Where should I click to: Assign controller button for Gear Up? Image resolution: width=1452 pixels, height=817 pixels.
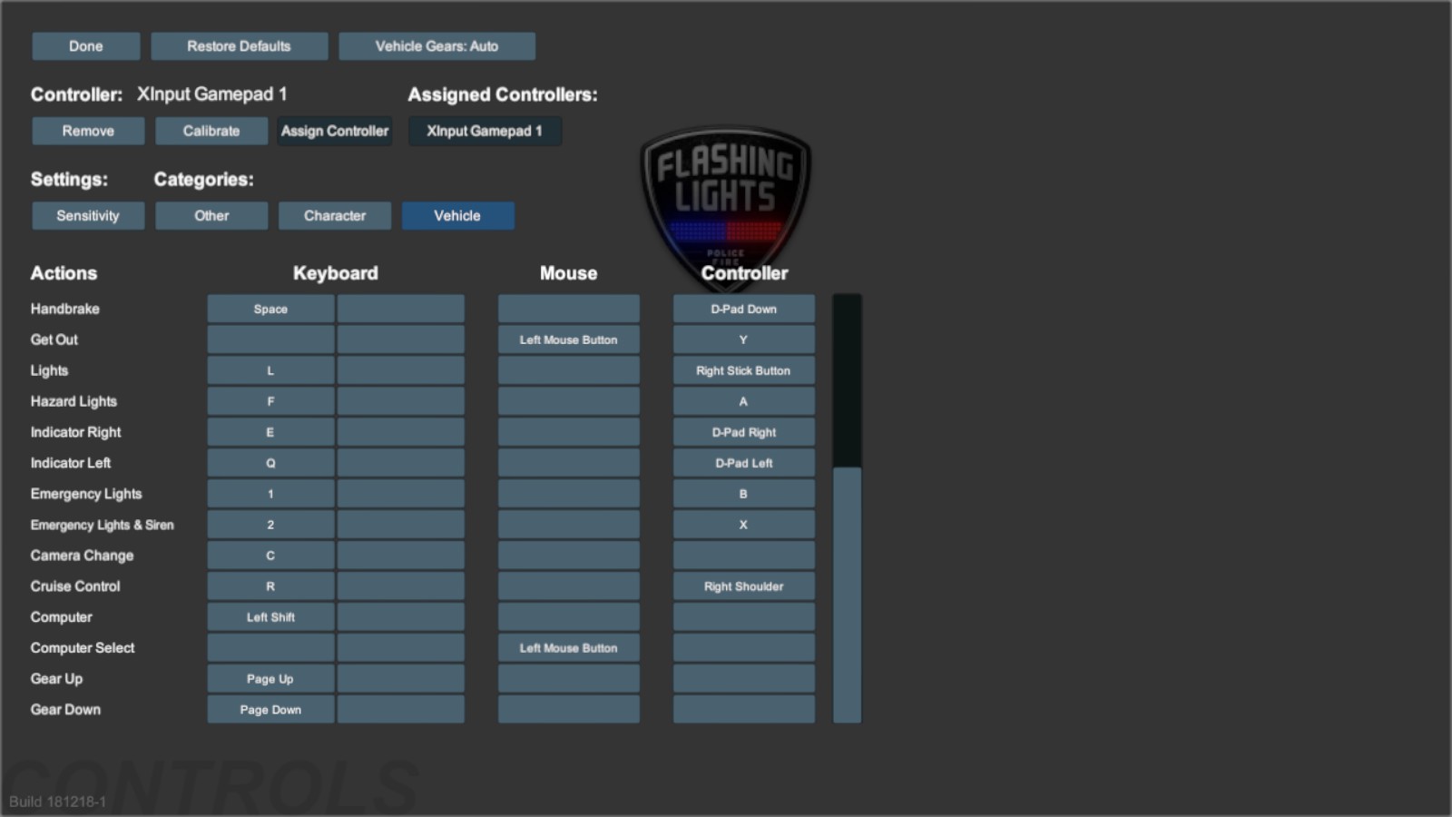point(744,679)
